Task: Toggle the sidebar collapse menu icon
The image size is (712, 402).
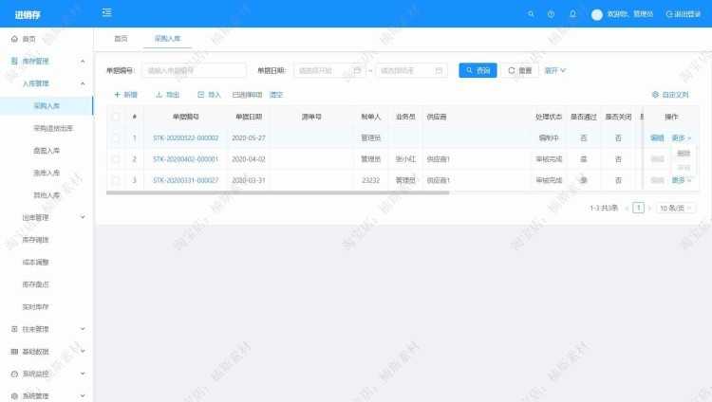Action: point(106,12)
